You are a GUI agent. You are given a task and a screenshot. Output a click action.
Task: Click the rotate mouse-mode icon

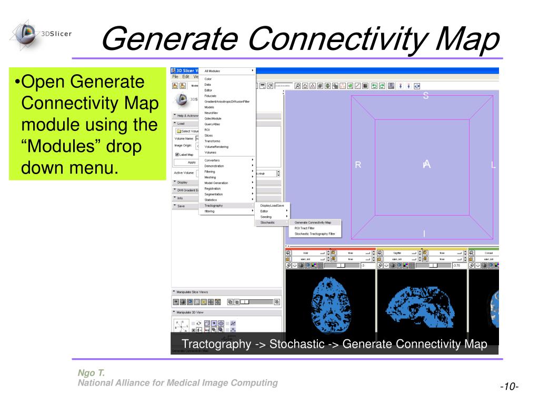click(x=417, y=86)
